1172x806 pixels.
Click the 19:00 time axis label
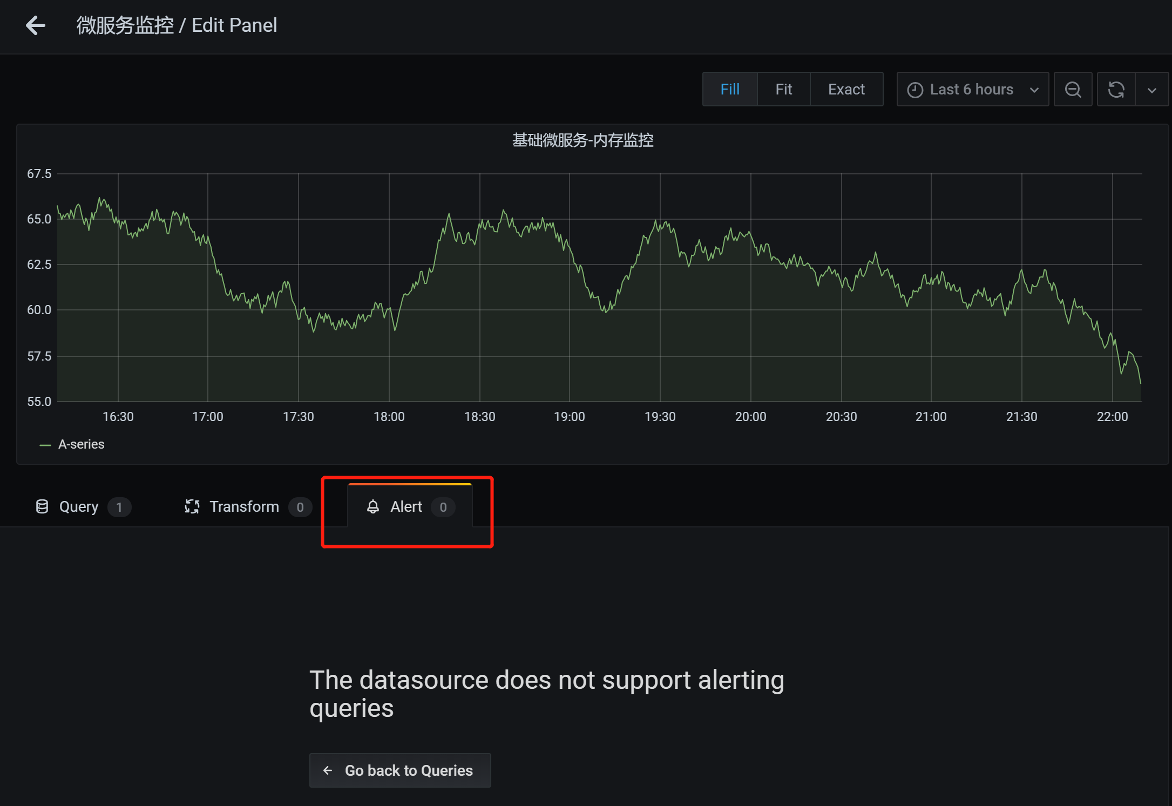tap(569, 417)
